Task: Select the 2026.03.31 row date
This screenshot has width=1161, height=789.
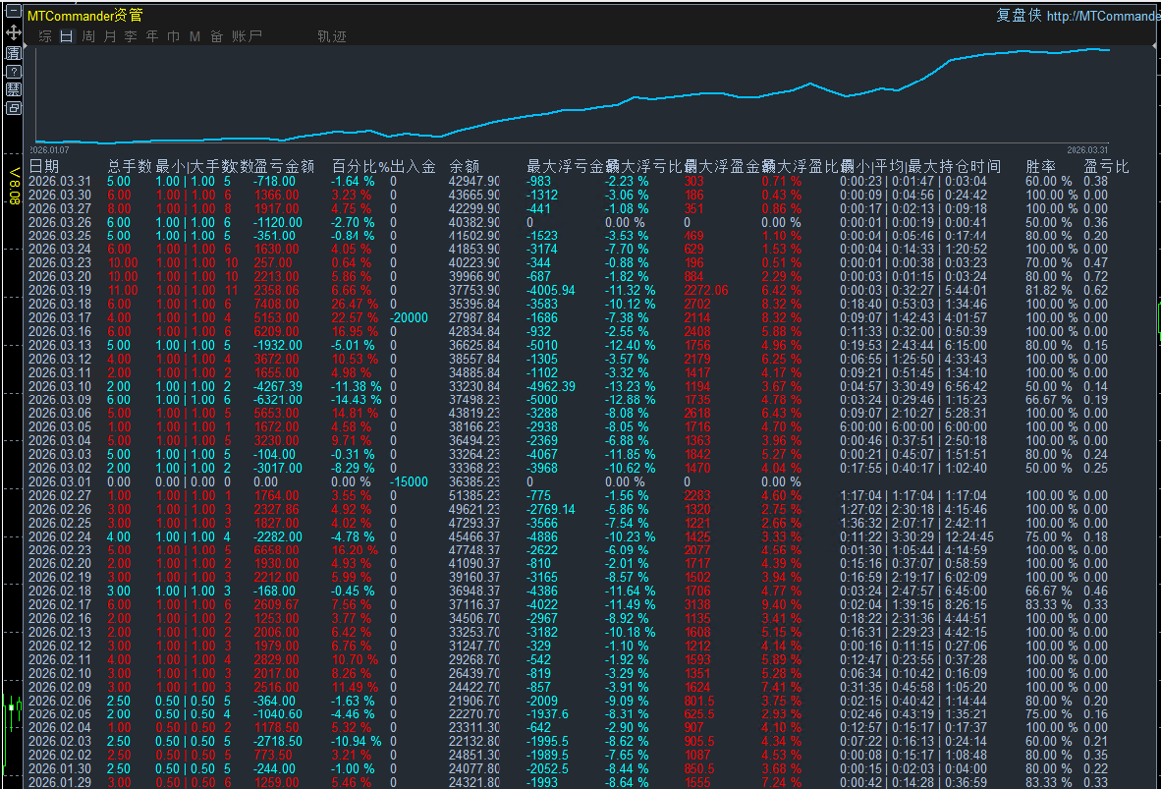Action: [59, 182]
